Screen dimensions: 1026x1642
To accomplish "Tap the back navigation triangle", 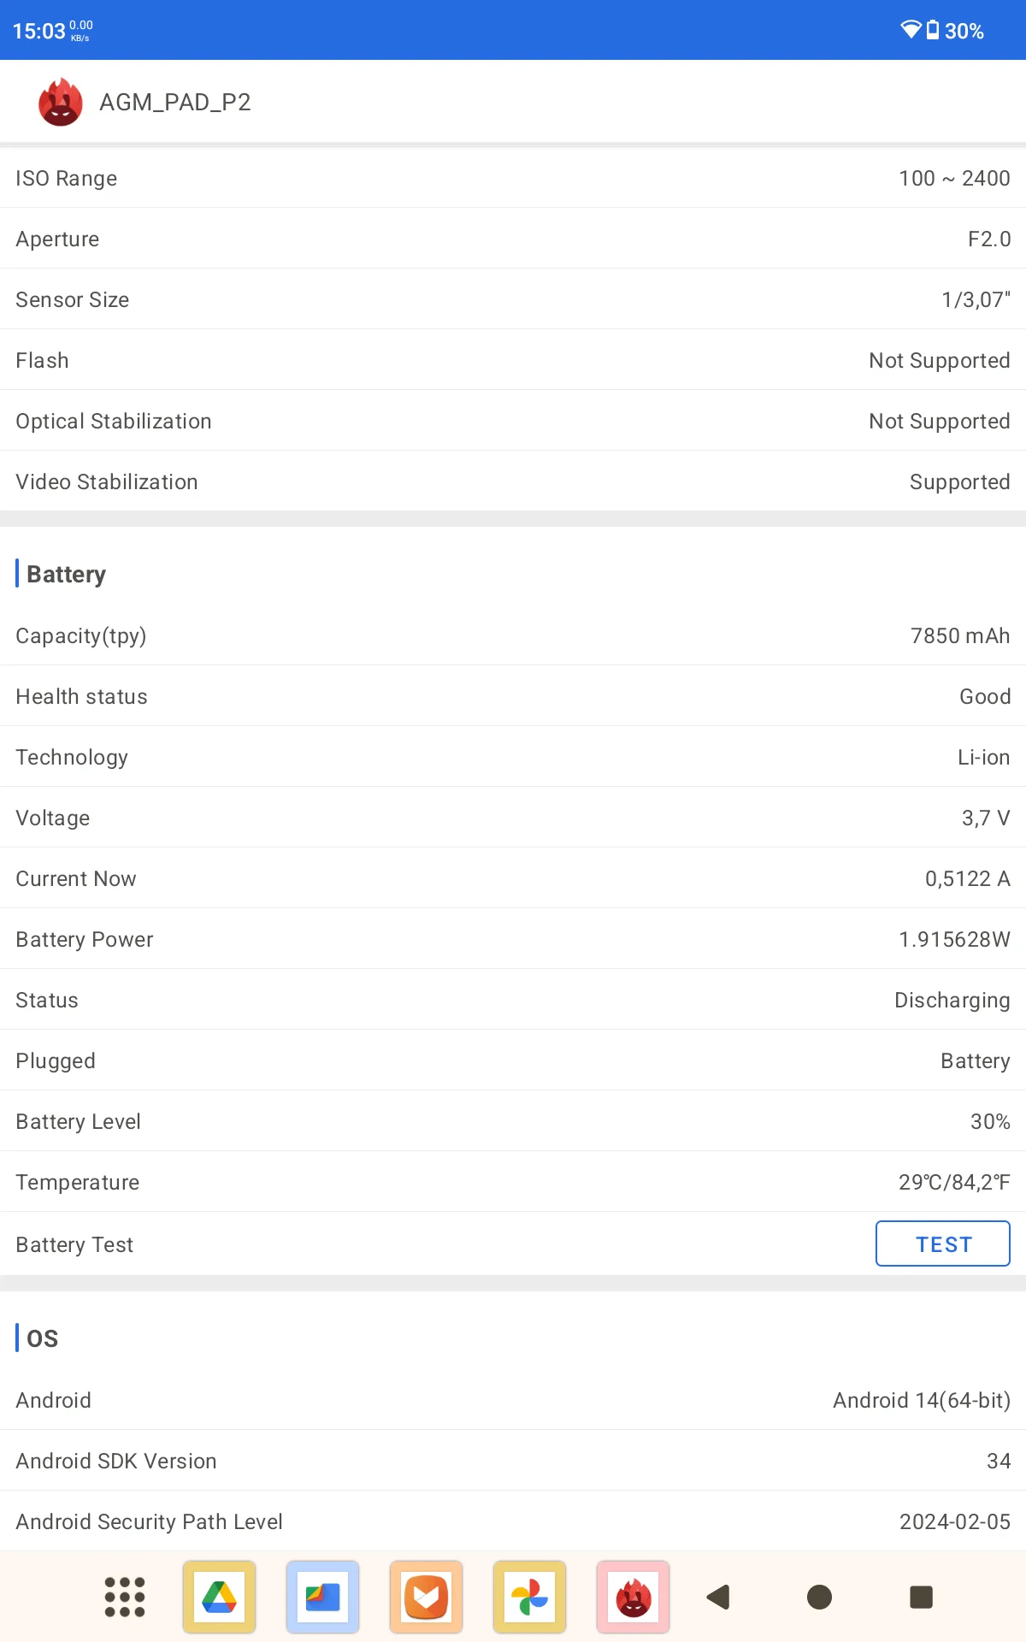I will pos(718,1597).
